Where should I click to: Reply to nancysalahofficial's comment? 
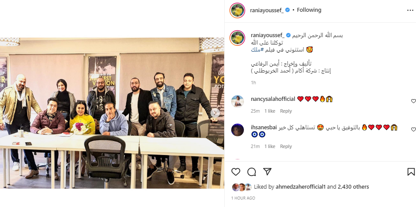(x=286, y=111)
